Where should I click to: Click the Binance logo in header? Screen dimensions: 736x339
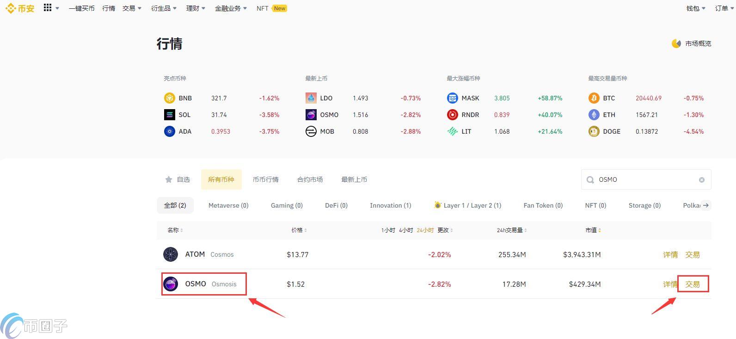20,8
